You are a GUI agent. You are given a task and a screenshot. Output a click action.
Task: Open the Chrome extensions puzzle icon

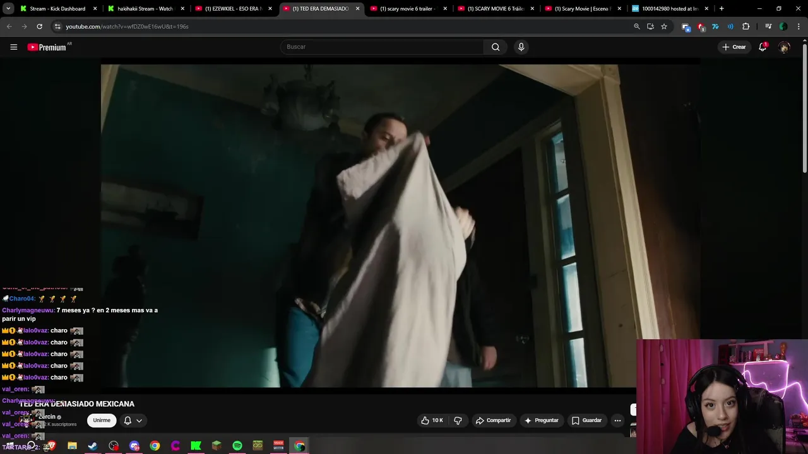pos(746,26)
